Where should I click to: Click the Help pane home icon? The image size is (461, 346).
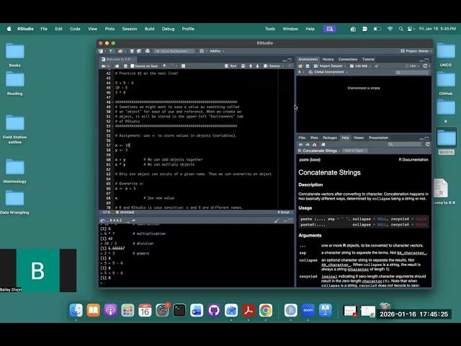point(314,144)
